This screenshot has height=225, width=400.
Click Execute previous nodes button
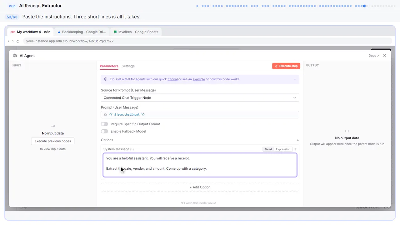[x=53, y=141]
